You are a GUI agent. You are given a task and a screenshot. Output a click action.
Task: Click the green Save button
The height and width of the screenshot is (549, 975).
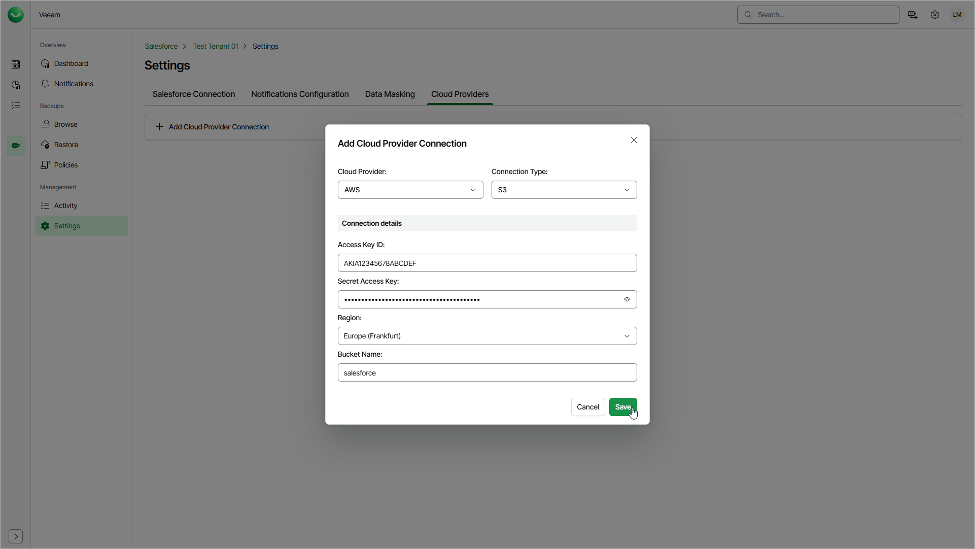[623, 407]
